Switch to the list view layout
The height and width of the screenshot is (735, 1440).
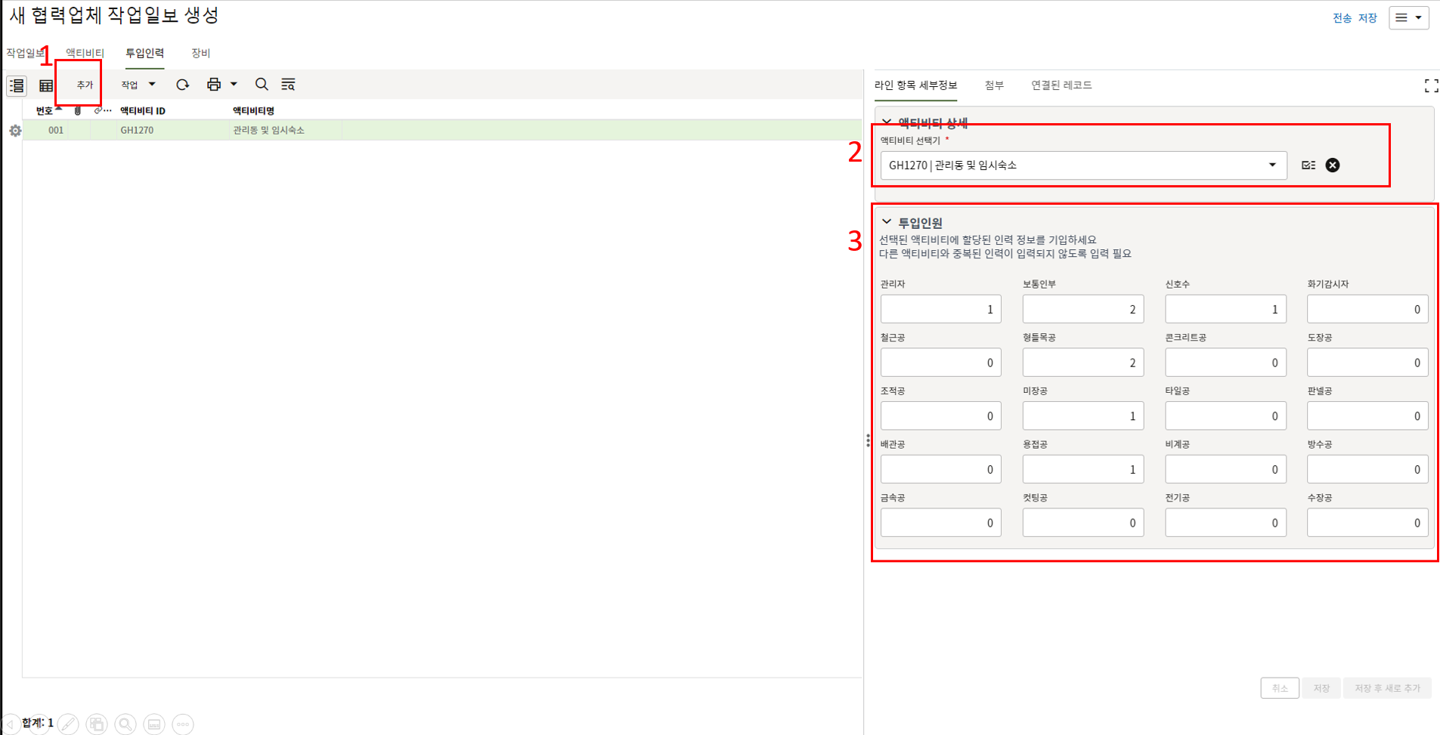coord(17,86)
